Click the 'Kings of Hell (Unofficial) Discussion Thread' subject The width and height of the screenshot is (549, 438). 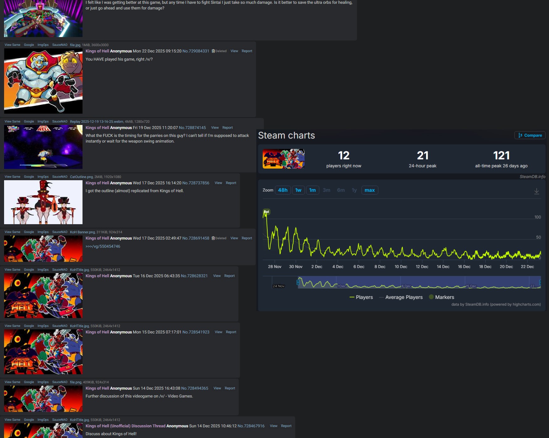point(125,426)
